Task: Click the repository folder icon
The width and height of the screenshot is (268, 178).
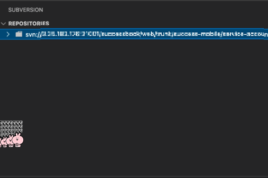Action: (19, 34)
